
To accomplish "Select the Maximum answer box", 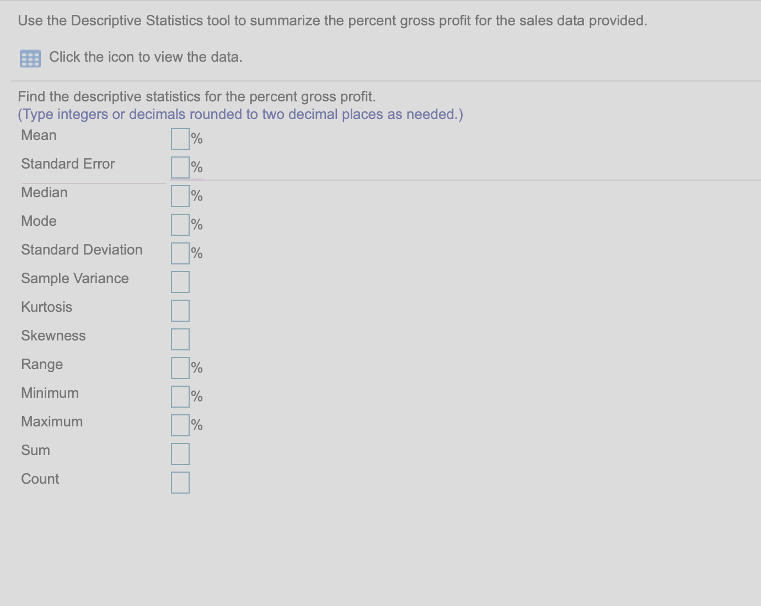I will point(180,425).
